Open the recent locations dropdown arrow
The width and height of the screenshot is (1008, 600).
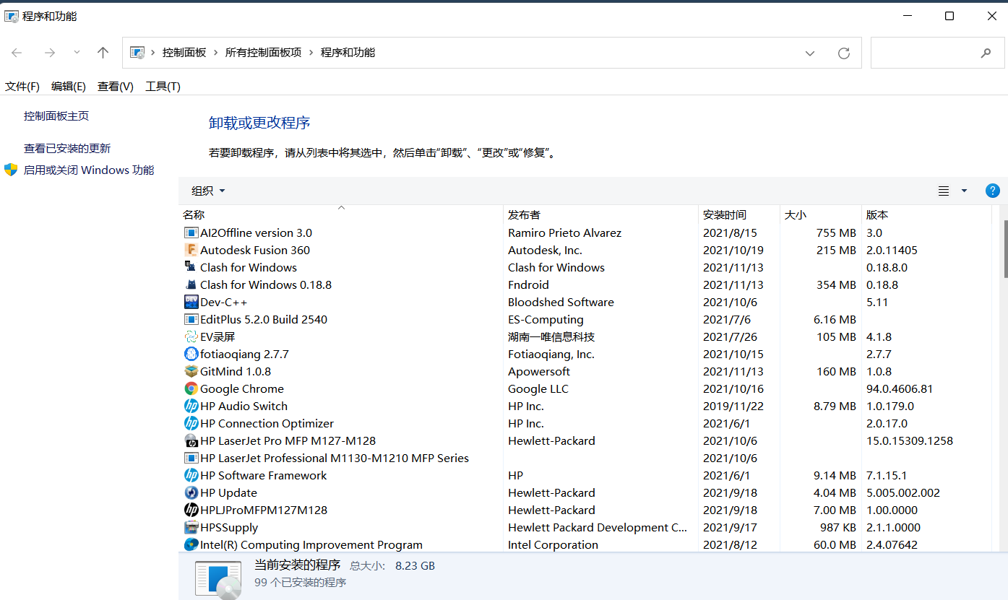click(77, 52)
